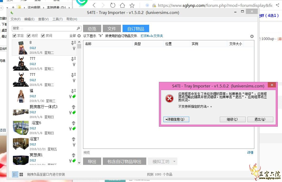Click household icon on 福 row

[73, 91]
